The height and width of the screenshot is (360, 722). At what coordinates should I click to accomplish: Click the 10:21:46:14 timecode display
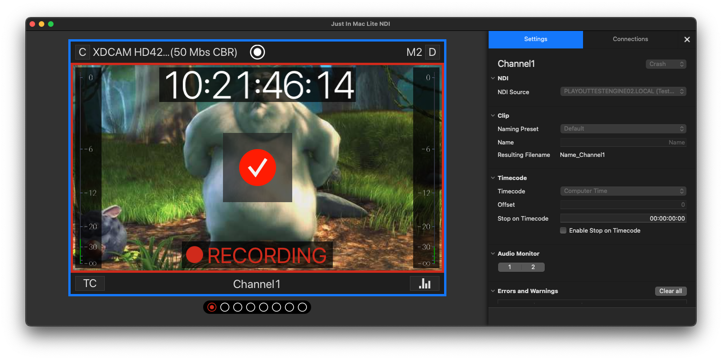point(258,84)
